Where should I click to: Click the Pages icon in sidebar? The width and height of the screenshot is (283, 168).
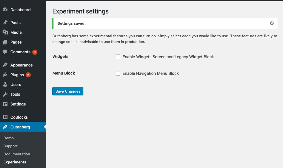click(5, 42)
